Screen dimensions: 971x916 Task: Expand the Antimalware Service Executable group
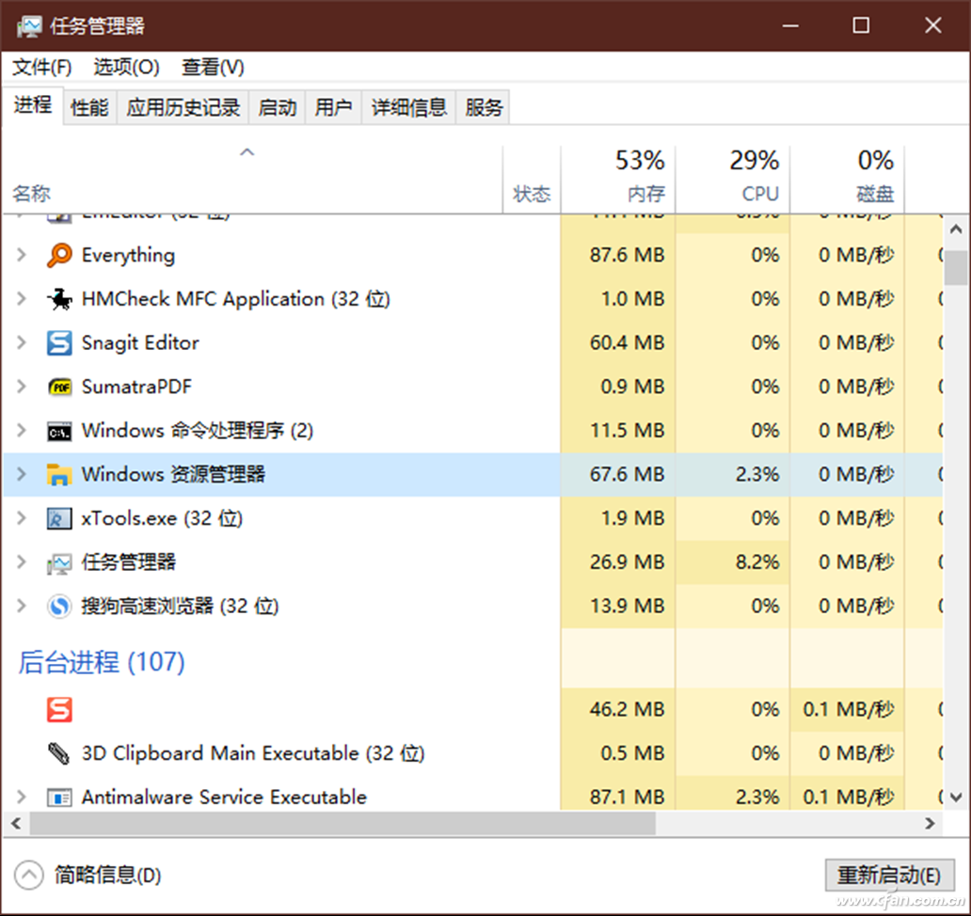tap(22, 798)
